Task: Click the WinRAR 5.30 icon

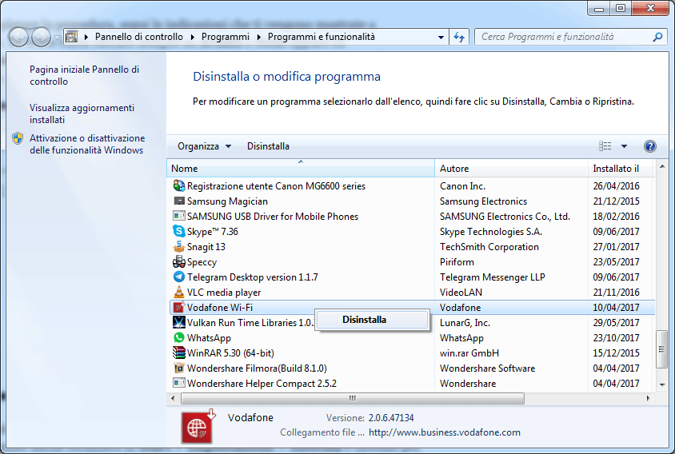Action: (178, 352)
